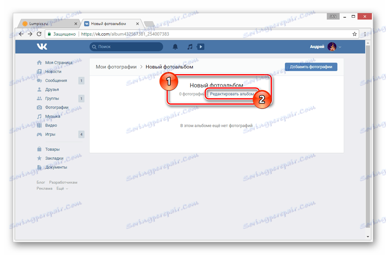
Task: Click the note icon beside Музыка
Action: coord(39,116)
